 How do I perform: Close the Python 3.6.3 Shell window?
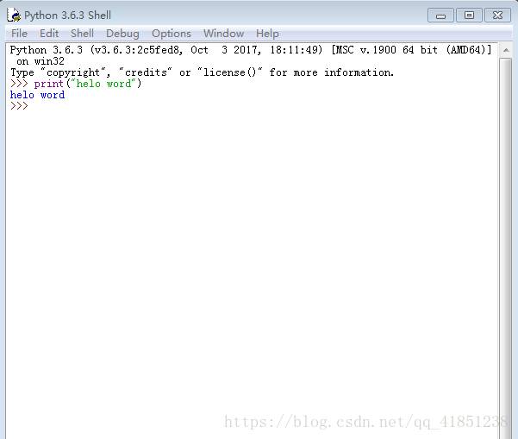497,15
